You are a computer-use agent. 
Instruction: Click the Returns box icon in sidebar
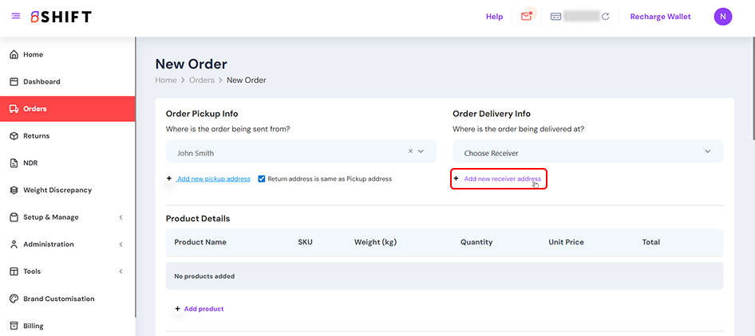tap(14, 136)
